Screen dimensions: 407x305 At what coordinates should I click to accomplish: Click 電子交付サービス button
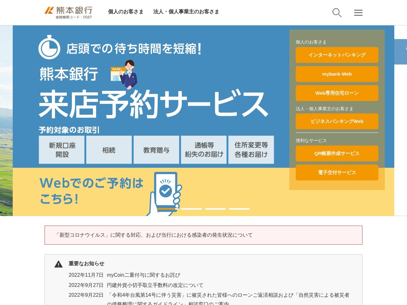tap(337, 173)
